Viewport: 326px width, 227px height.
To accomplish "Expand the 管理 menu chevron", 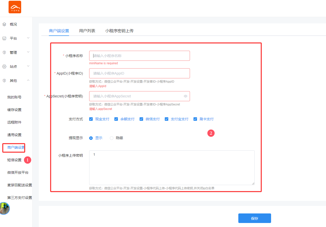I will [28, 52].
